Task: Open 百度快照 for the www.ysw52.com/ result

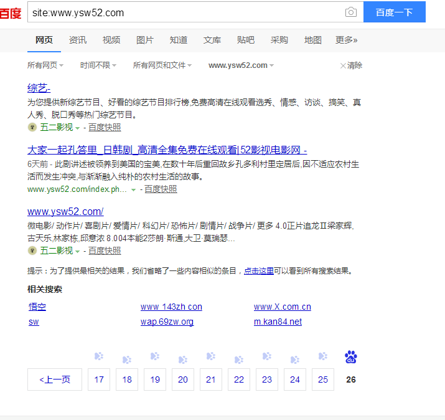Action: [105, 251]
